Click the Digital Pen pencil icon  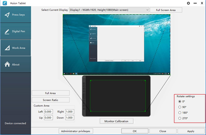tap(7, 31)
